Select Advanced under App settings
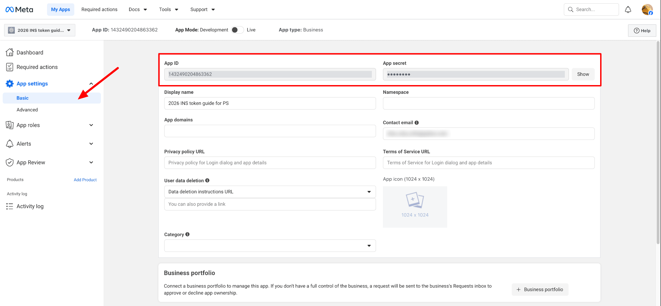Image resolution: width=661 pixels, height=306 pixels. click(27, 110)
